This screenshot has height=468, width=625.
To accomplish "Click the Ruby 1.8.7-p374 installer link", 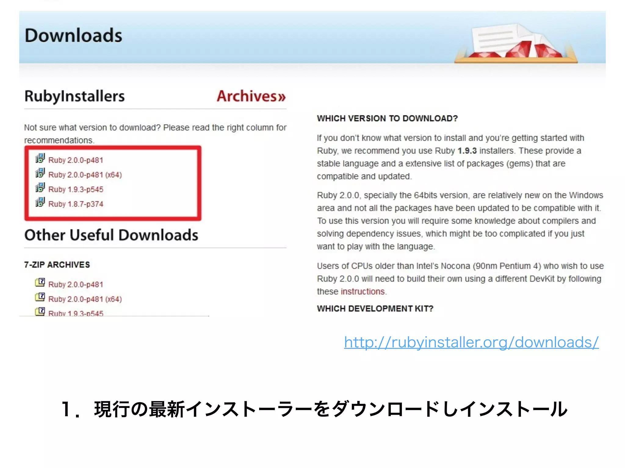I will tap(76, 204).
